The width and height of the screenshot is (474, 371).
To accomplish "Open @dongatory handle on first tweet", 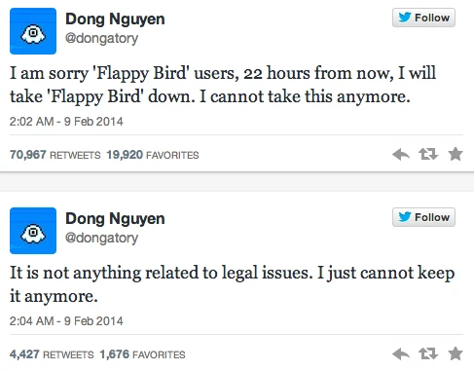I will pos(102,39).
